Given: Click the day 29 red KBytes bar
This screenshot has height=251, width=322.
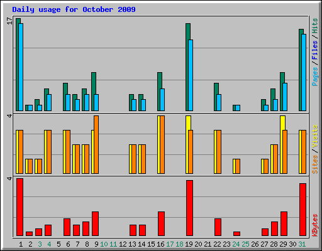Looking at the screenshot, I should (284, 223).
